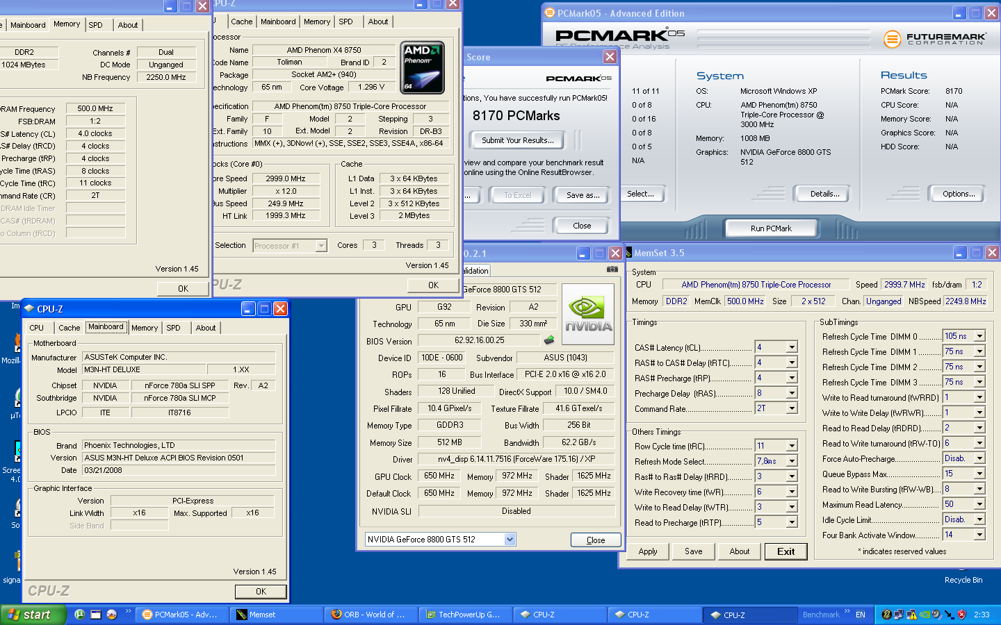Click the GPU-Z screenshot camera icon
The width and height of the screenshot is (1001, 625).
point(612,269)
